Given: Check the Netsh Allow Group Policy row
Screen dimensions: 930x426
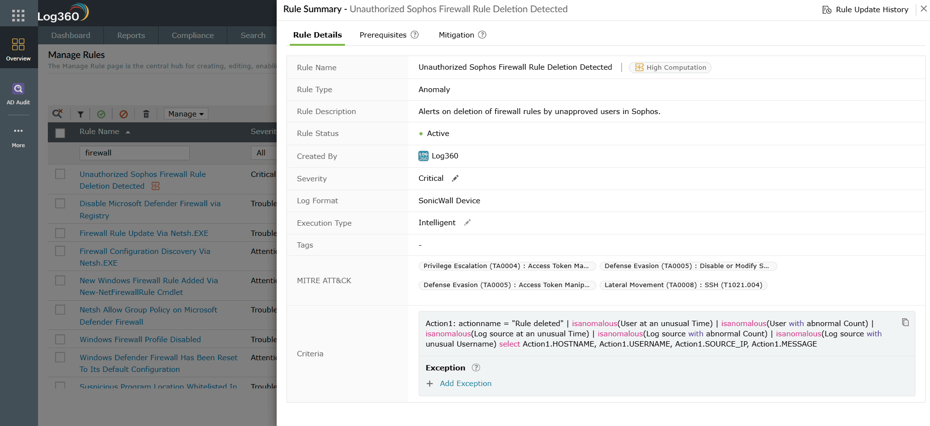Looking at the screenshot, I should [x=60, y=310].
